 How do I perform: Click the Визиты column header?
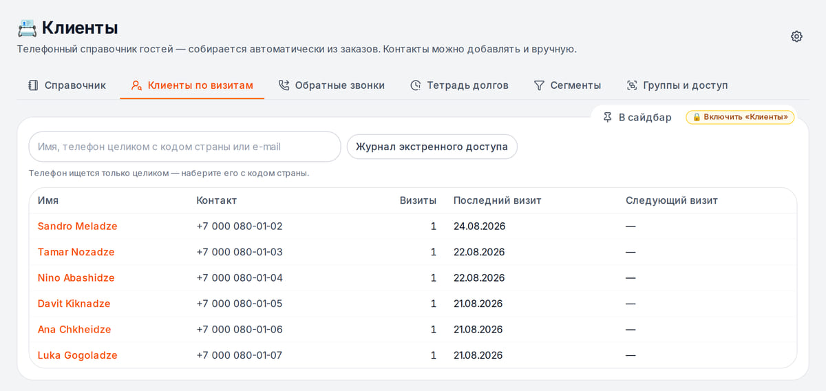coord(418,200)
